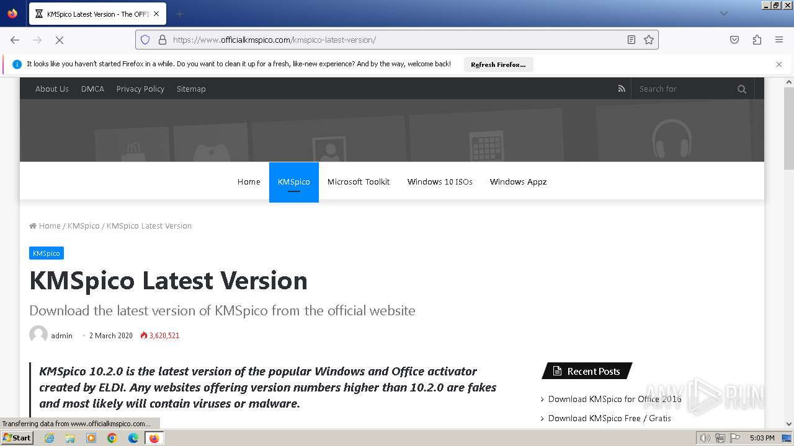The image size is (794, 446).
Task: Open Privacy Policy page
Action: click(x=140, y=89)
